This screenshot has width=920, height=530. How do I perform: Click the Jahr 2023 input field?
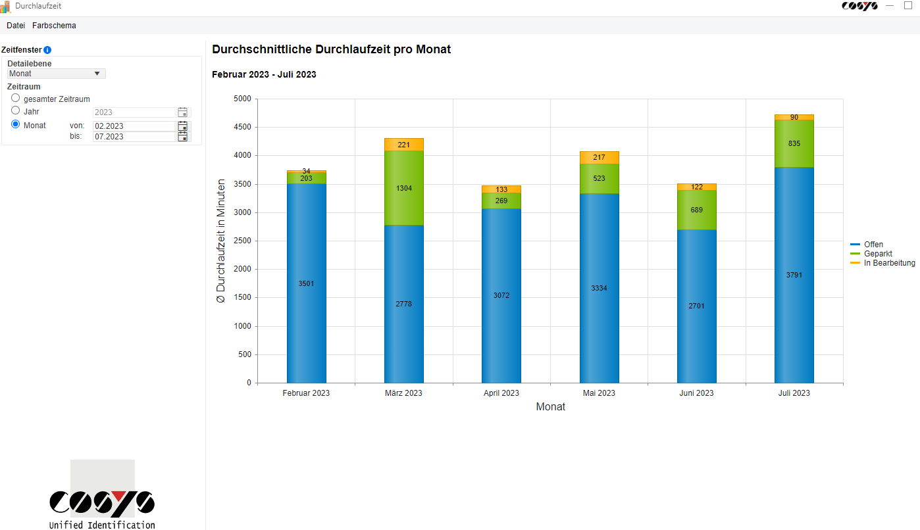[x=134, y=112]
